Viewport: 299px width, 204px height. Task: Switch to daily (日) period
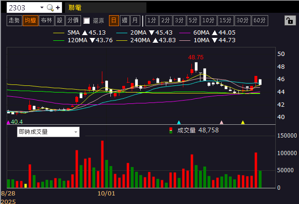click(x=114, y=20)
